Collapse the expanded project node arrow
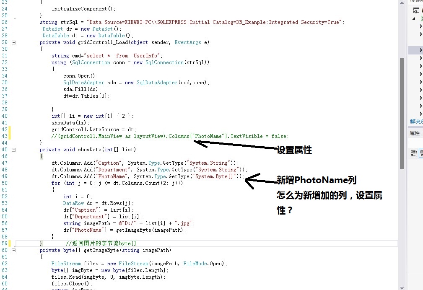 pyautogui.click(x=414, y=18)
